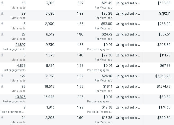This screenshot has width=174, height=125.
Task: Download leads for the 27 Meta leads row
Action: [x=2, y=34]
